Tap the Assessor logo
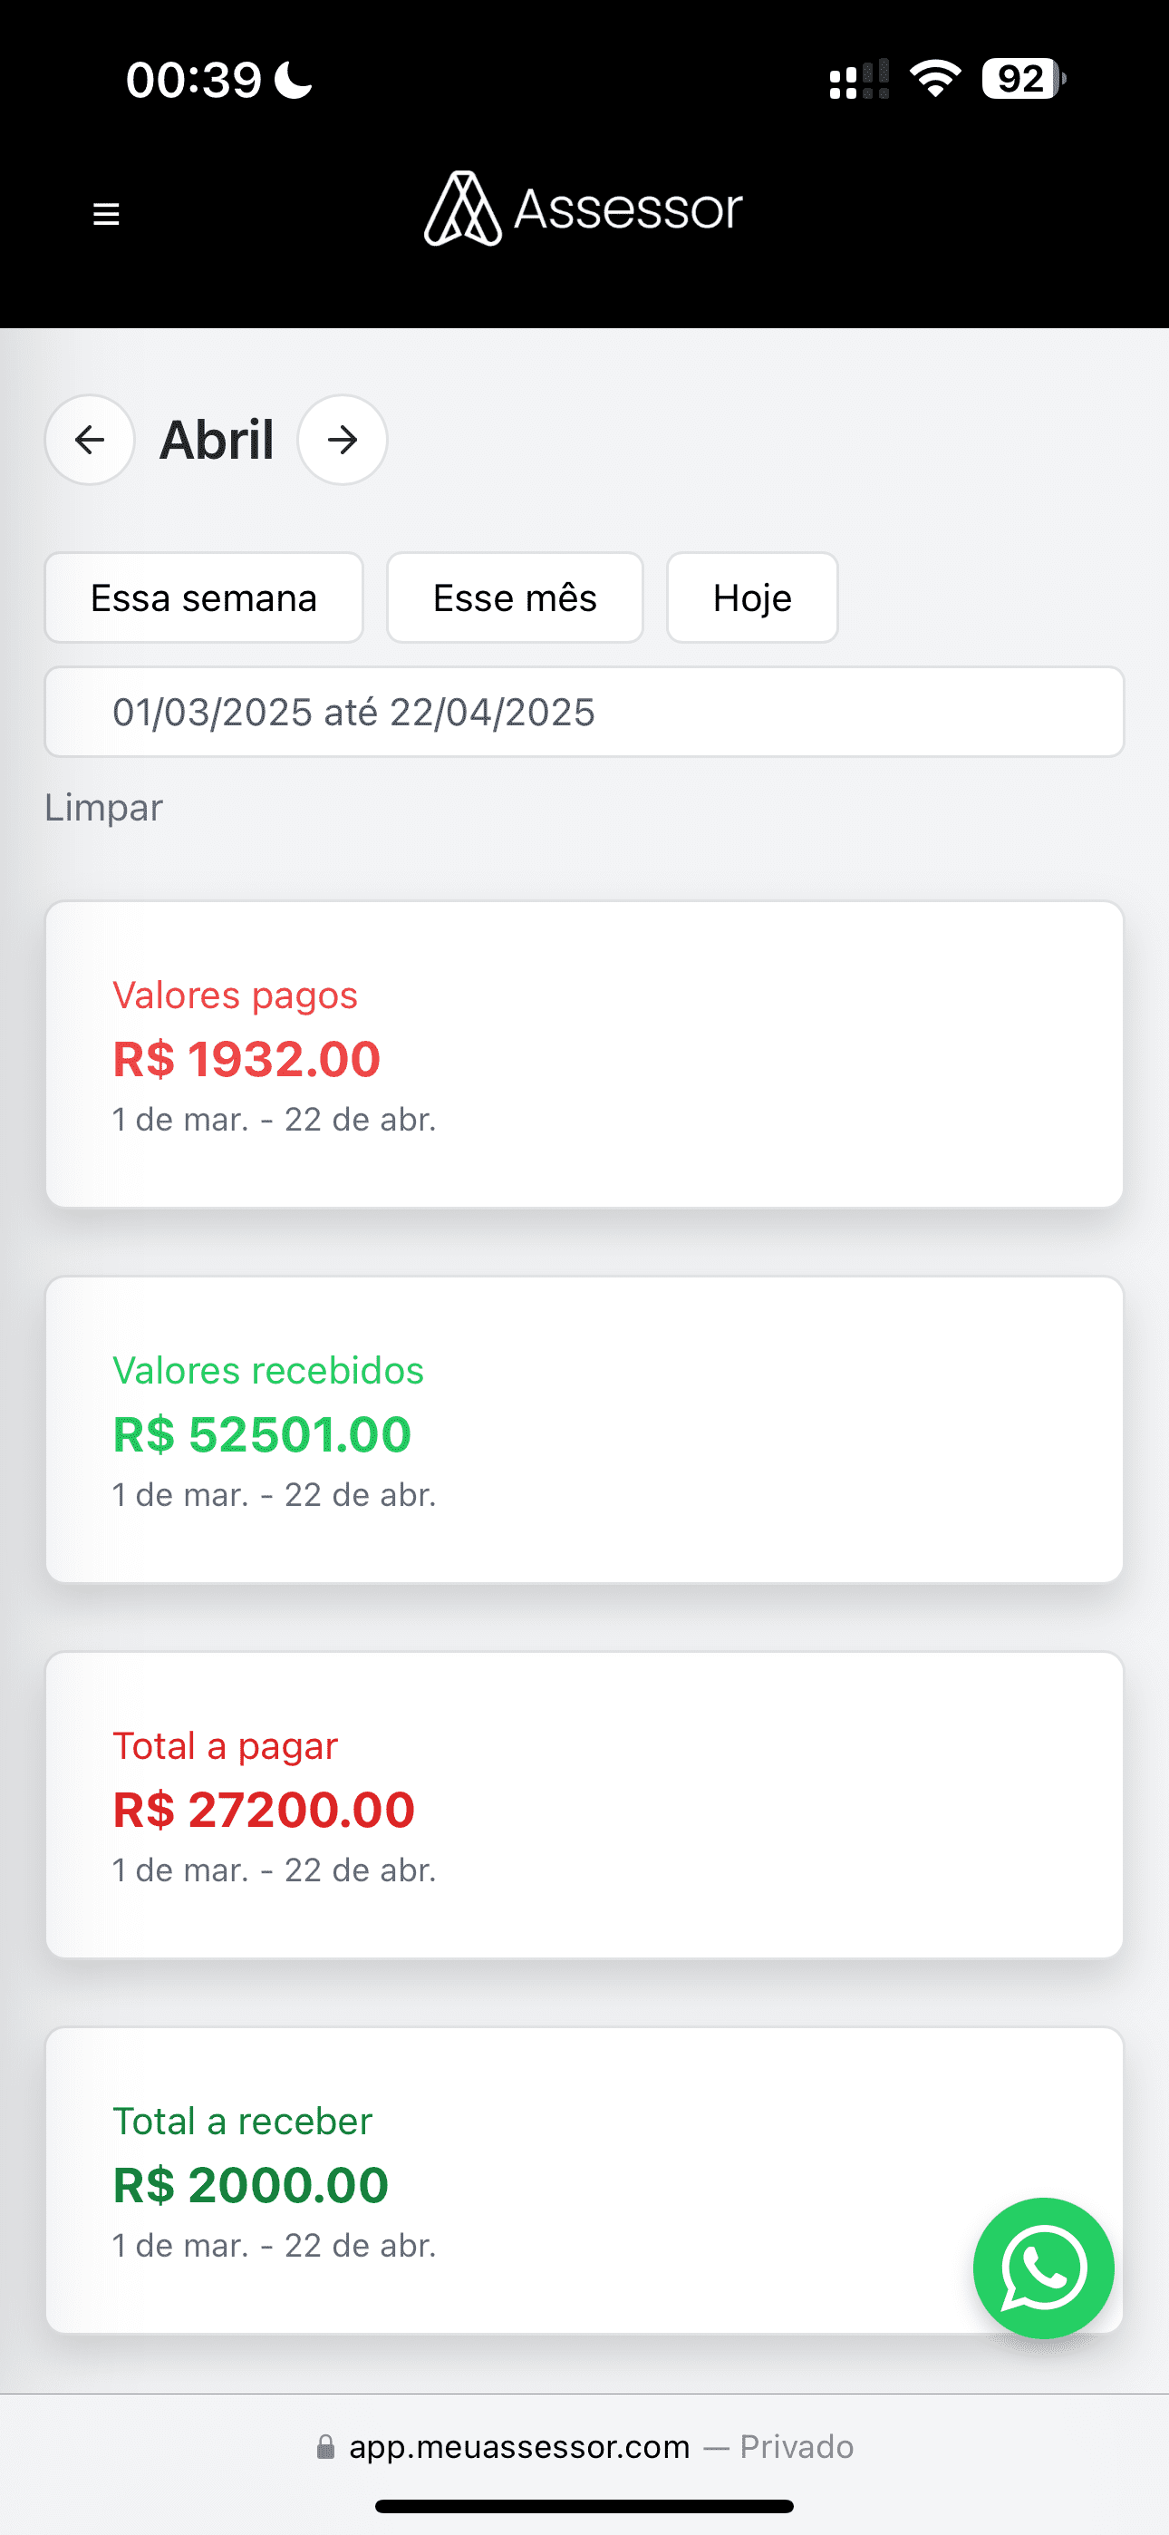 (583, 209)
